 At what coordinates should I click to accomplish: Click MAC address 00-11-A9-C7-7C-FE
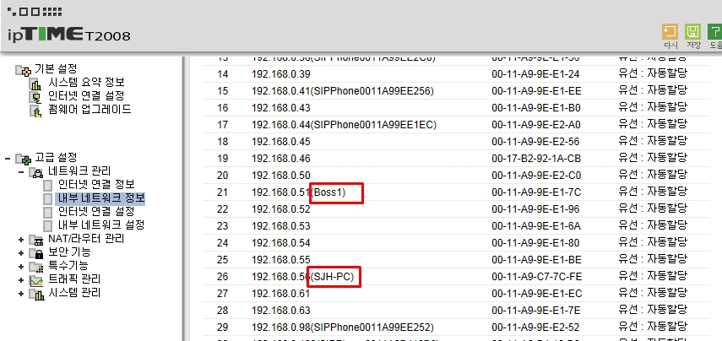(537, 277)
